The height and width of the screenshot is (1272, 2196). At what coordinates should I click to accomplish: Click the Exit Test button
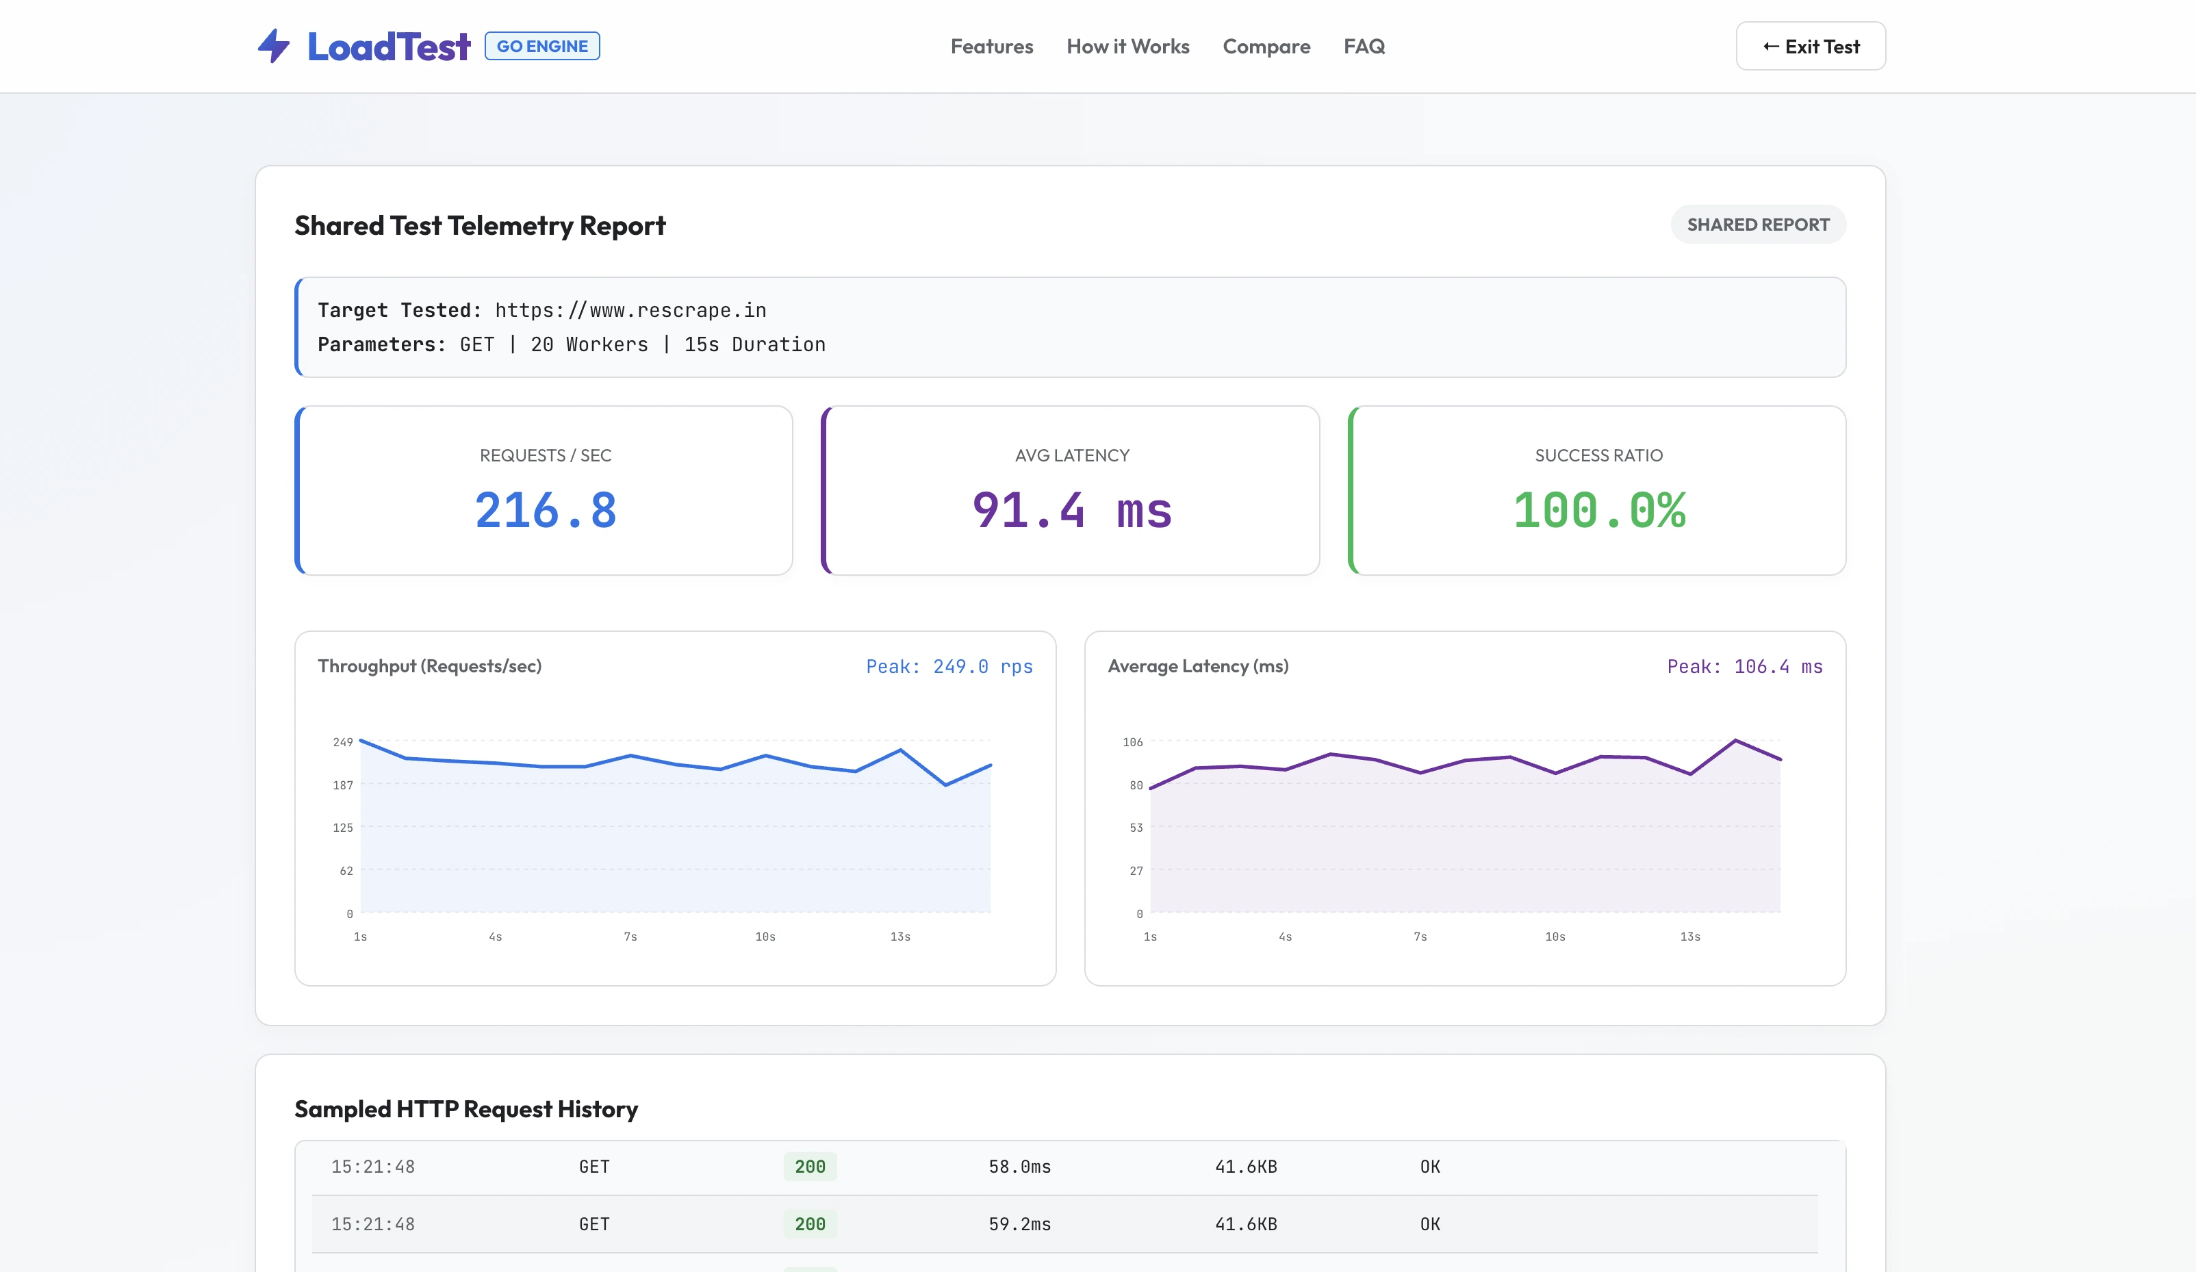pos(1811,46)
